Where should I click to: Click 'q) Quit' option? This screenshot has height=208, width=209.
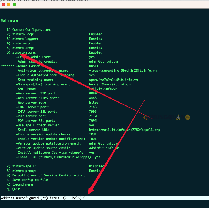point(13,189)
